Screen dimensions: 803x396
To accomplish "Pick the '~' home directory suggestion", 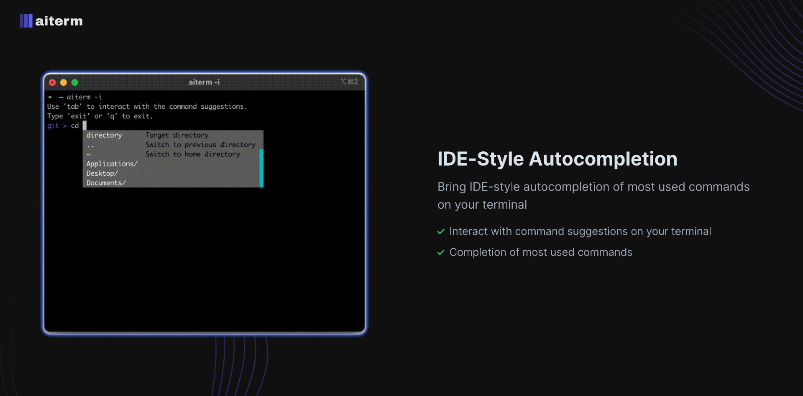I will (x=89, y=154).
